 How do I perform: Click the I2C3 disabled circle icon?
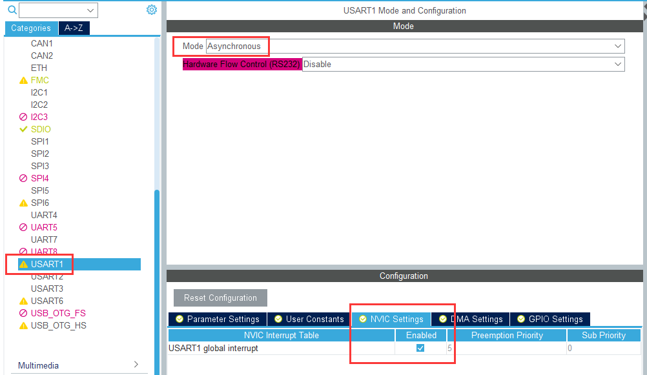click(x=23, y=117)
